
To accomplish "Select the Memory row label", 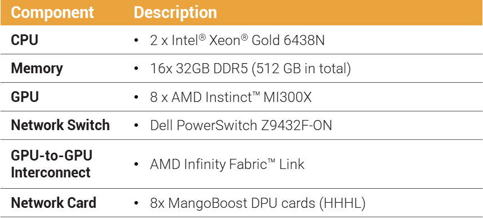I will click(37, 69).
